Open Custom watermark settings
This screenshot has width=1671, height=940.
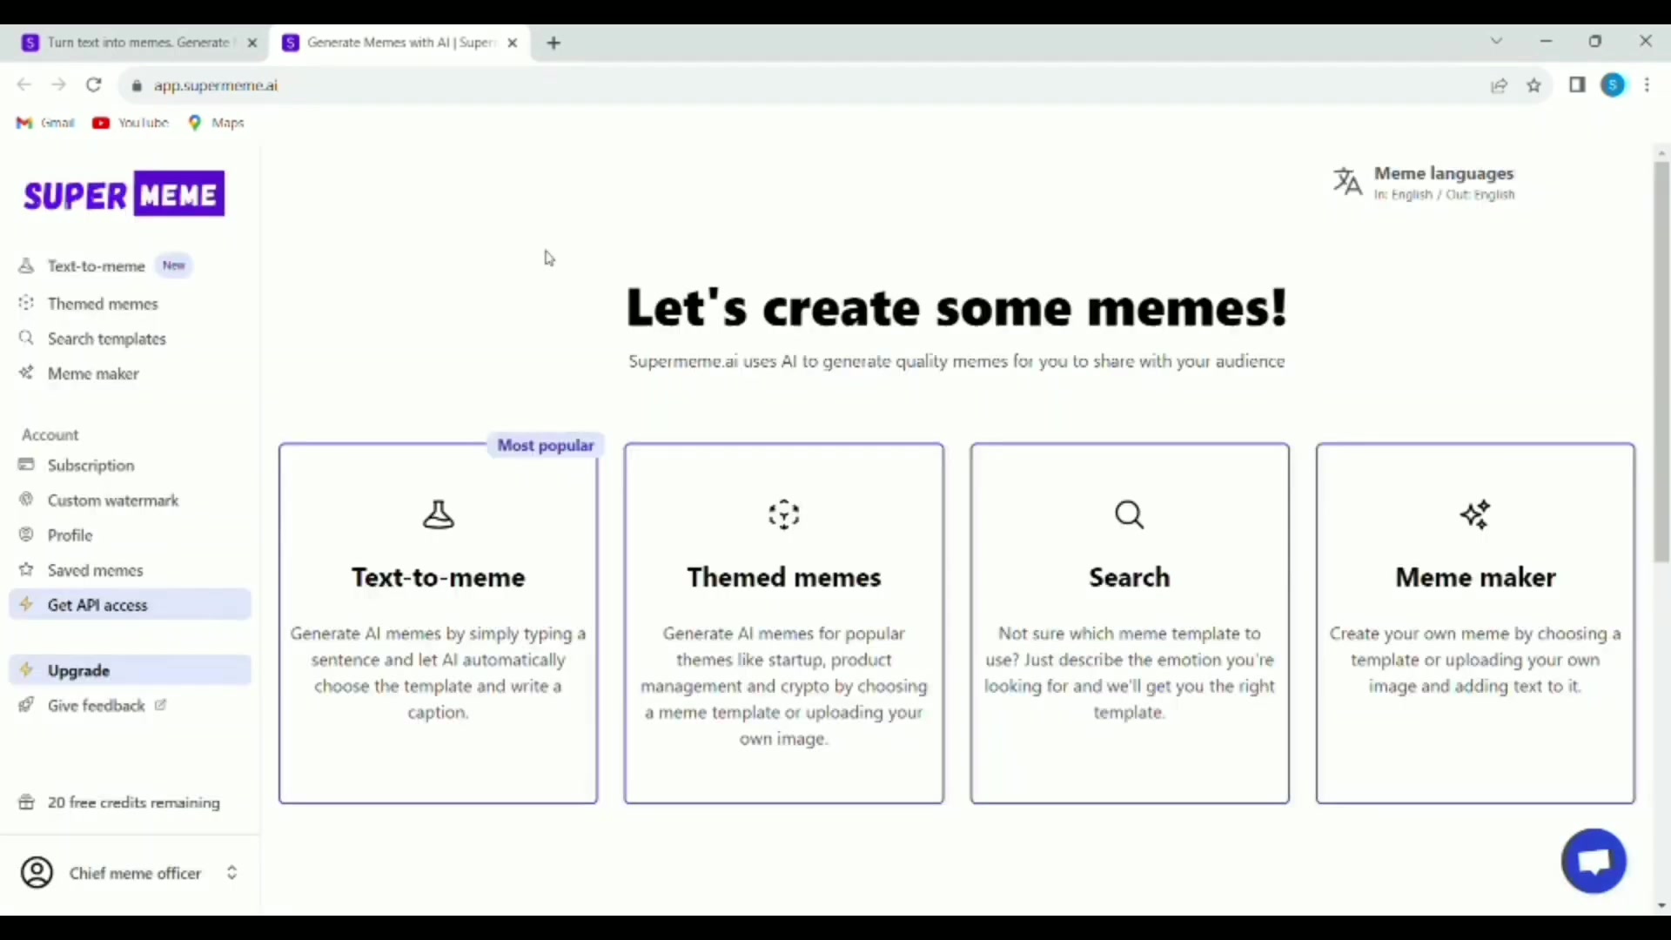[x=113, y=500]
